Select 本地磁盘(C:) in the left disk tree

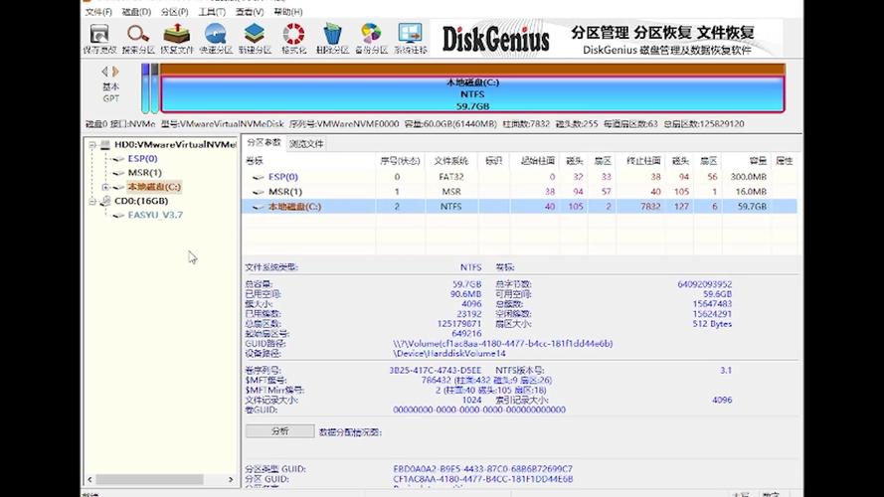click(154, 187)
